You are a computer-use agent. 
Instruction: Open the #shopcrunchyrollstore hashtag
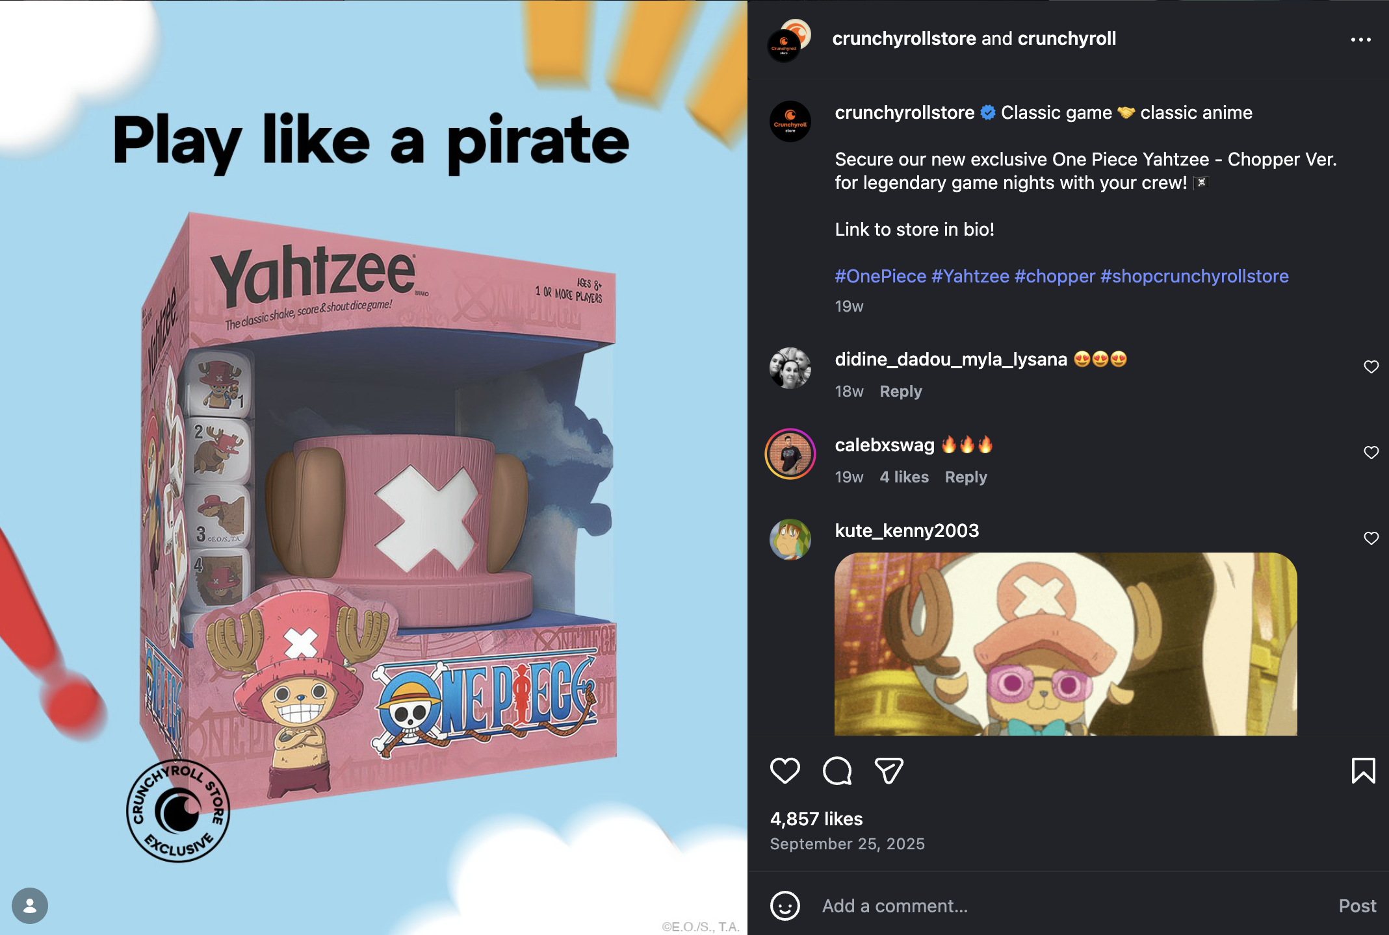click(1194, 276)
